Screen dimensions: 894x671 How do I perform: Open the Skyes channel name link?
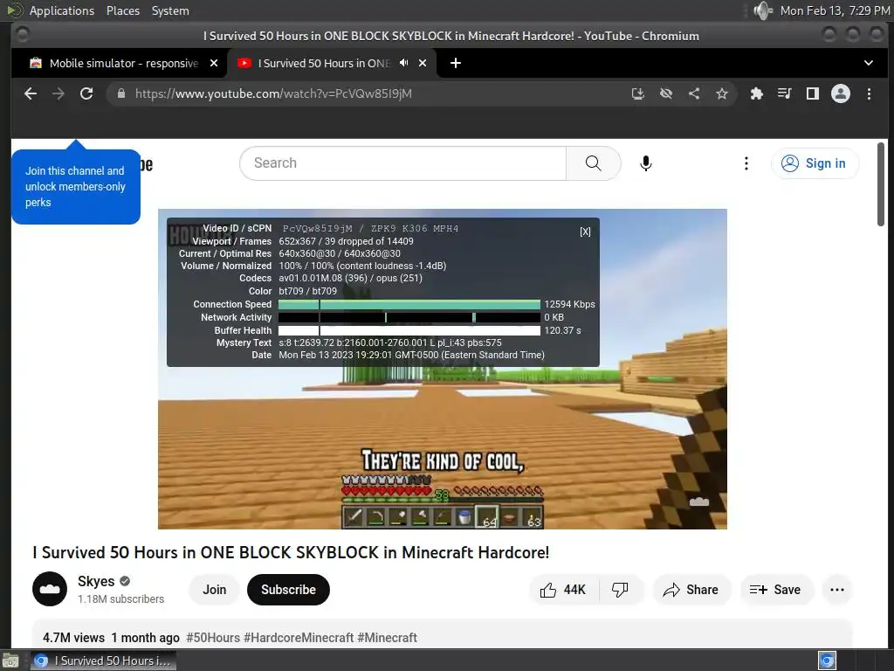(96, 581)
